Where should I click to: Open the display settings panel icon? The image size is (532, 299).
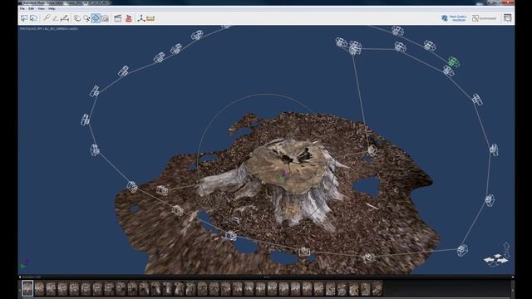tap(508, 18)
